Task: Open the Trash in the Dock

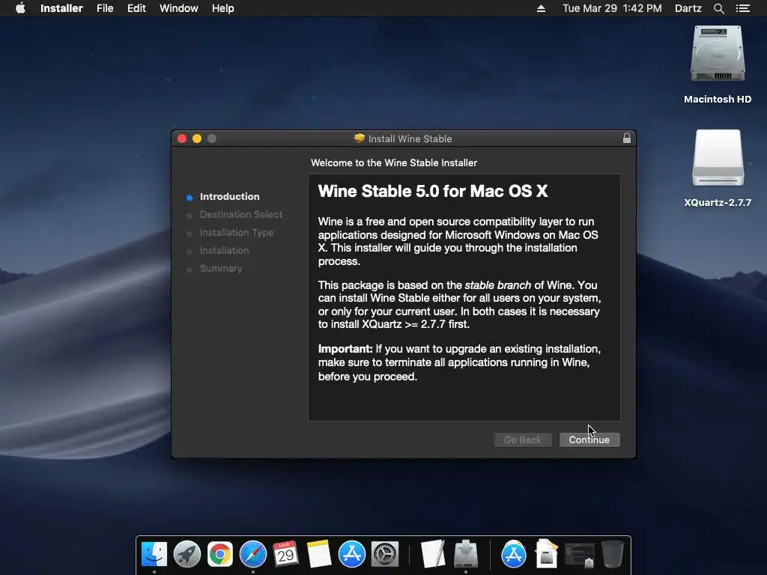Action: pyautogui.click(x=613, y=554)
